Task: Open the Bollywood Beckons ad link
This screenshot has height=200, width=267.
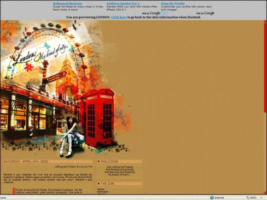Action: coord(67,3)
